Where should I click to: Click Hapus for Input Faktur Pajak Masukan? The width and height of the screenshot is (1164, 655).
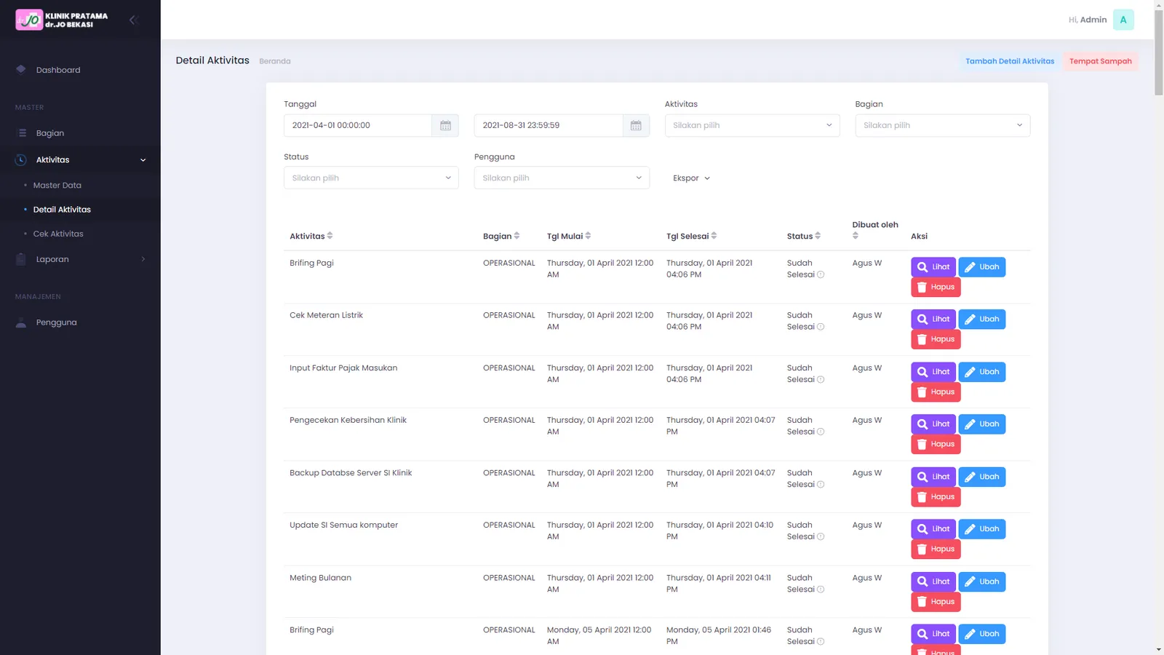[936, 392]
